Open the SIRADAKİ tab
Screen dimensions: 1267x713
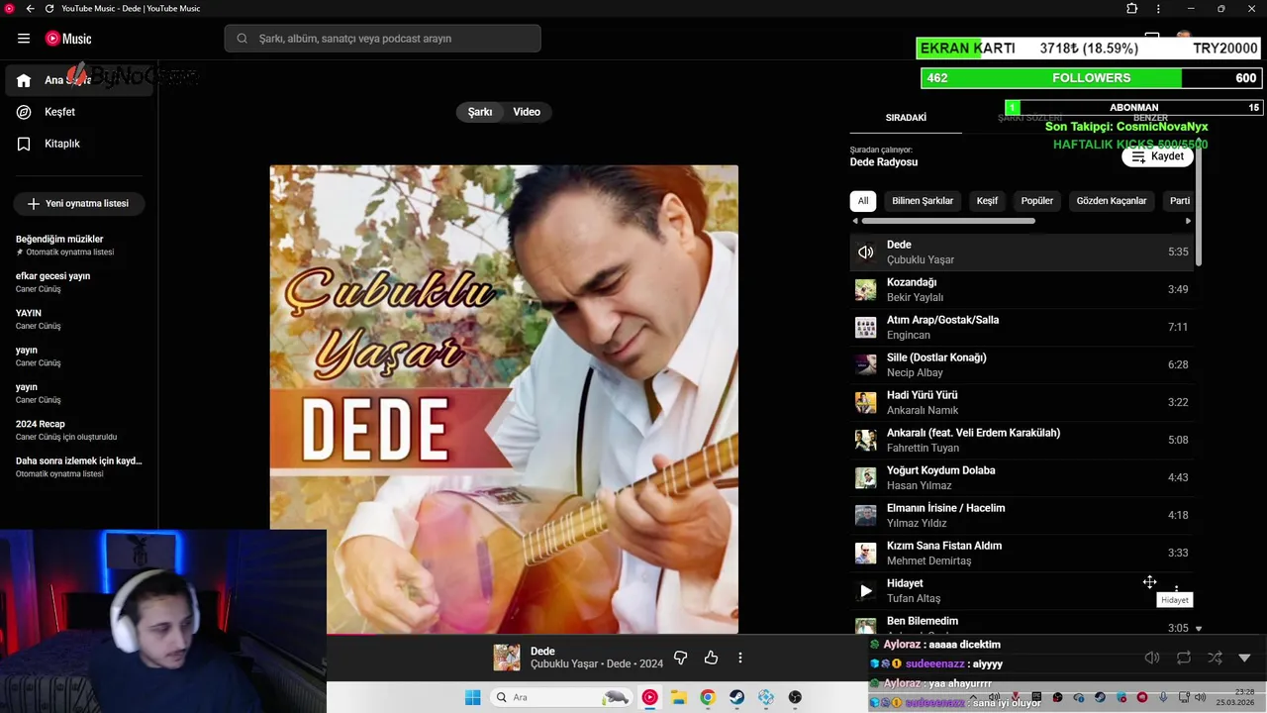(906, 118)
